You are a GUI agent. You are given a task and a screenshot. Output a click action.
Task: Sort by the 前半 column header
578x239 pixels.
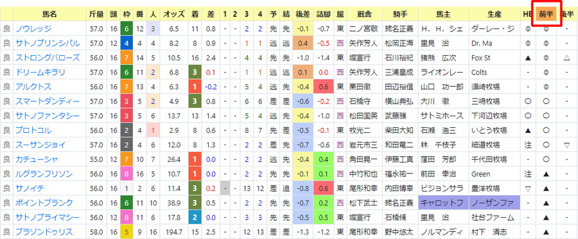(x=547, y=14)
